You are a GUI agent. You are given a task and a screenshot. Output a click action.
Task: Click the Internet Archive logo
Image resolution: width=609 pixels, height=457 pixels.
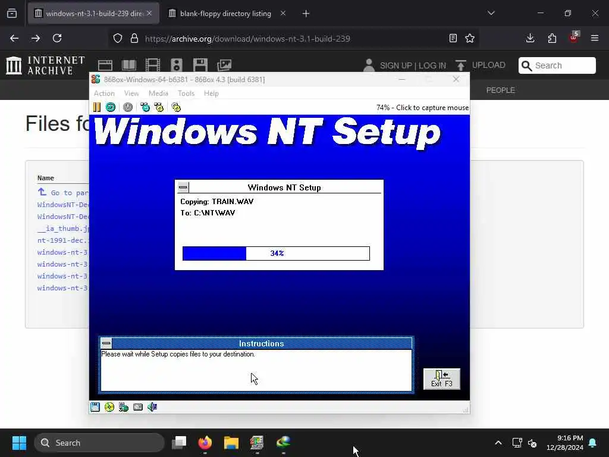pyautogui.click(x=45, y=65)
